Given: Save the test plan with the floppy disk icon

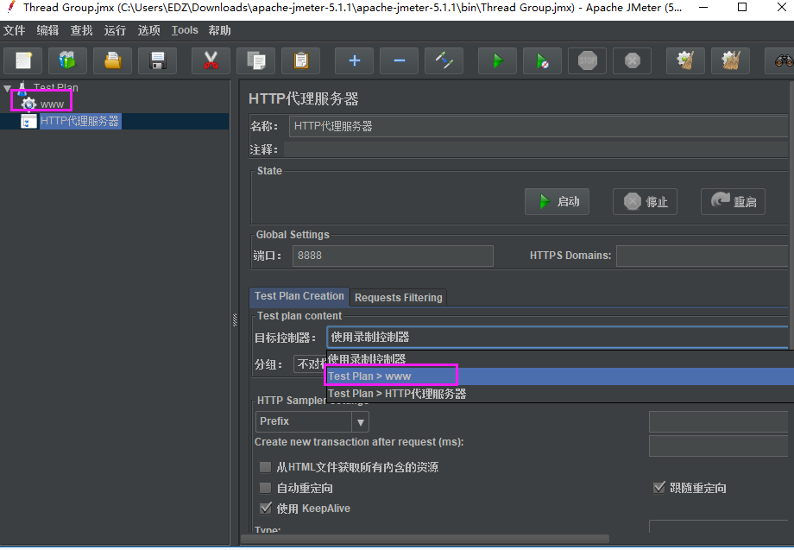Looking at the screenshot, I should click(x=157, y=60).
